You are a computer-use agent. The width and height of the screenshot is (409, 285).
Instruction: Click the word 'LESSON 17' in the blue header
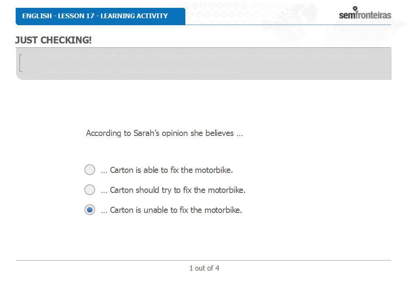click(76, 16)
